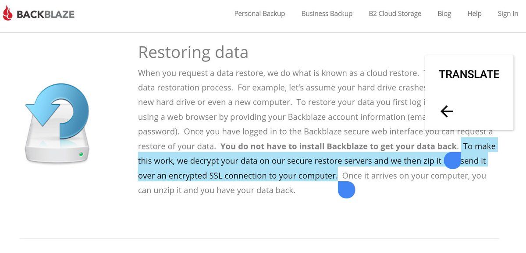The width and height of the screenshot is (526, 253).
Task: Open the Personal Backup page
Action: coord(259,14)
